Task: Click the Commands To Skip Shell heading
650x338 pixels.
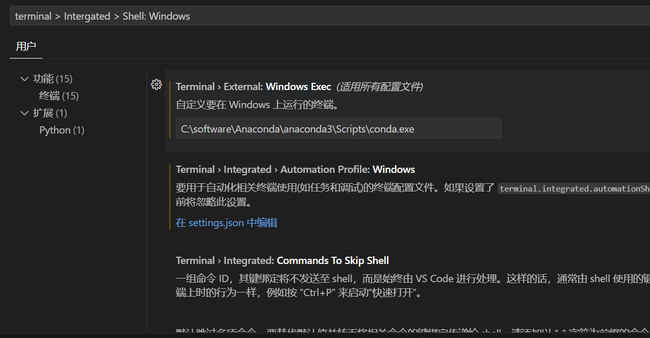Action: pyautogui.click(x=282, y=260)
